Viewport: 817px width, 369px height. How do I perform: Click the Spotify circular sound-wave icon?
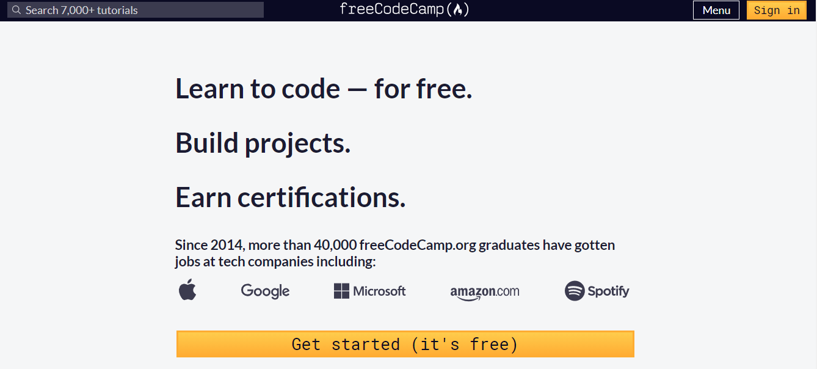pos(575,291)
